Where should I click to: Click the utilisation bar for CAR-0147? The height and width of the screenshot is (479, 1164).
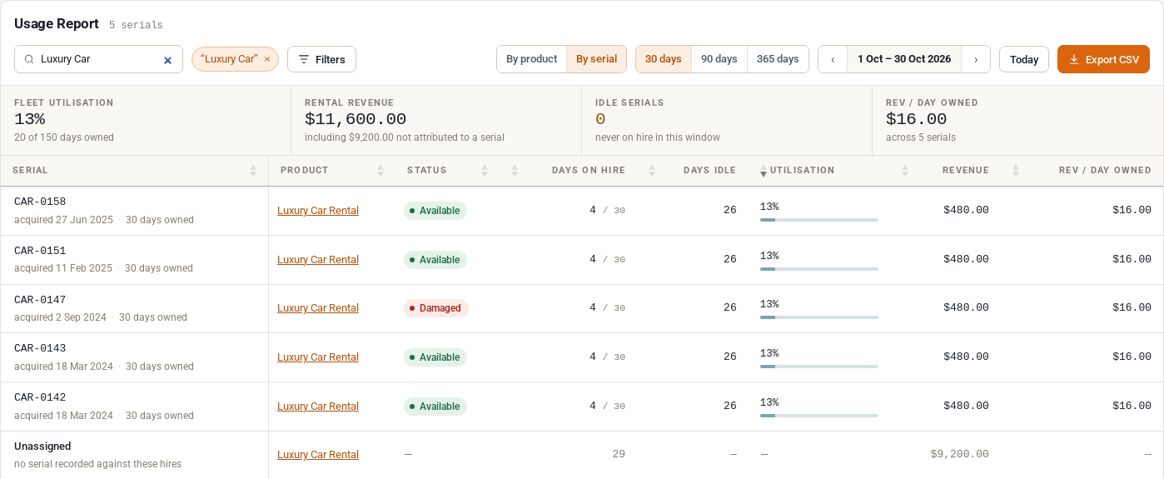click(819, 317)
